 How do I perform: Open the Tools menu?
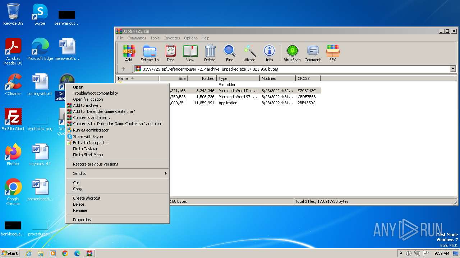(x=155, y=38)
